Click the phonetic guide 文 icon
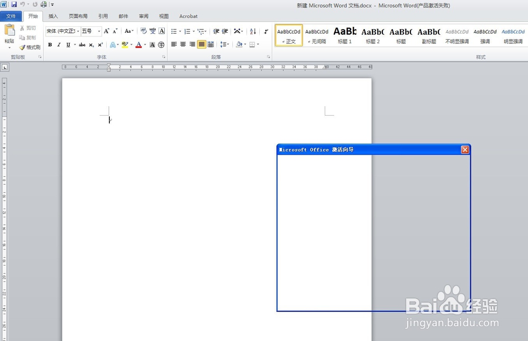The height and width of the screenshot is (341, 528). (153, 31)
